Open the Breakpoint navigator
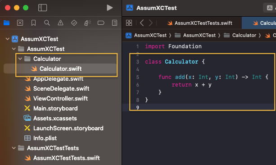276x165 pixels. pos(101,23)
